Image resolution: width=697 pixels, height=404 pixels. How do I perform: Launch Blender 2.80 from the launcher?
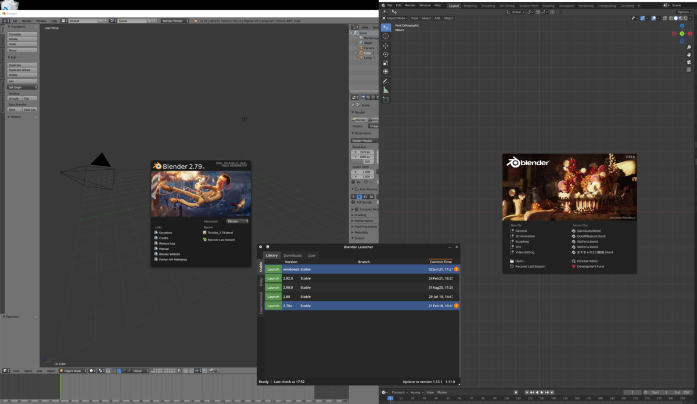pos(273,297)
